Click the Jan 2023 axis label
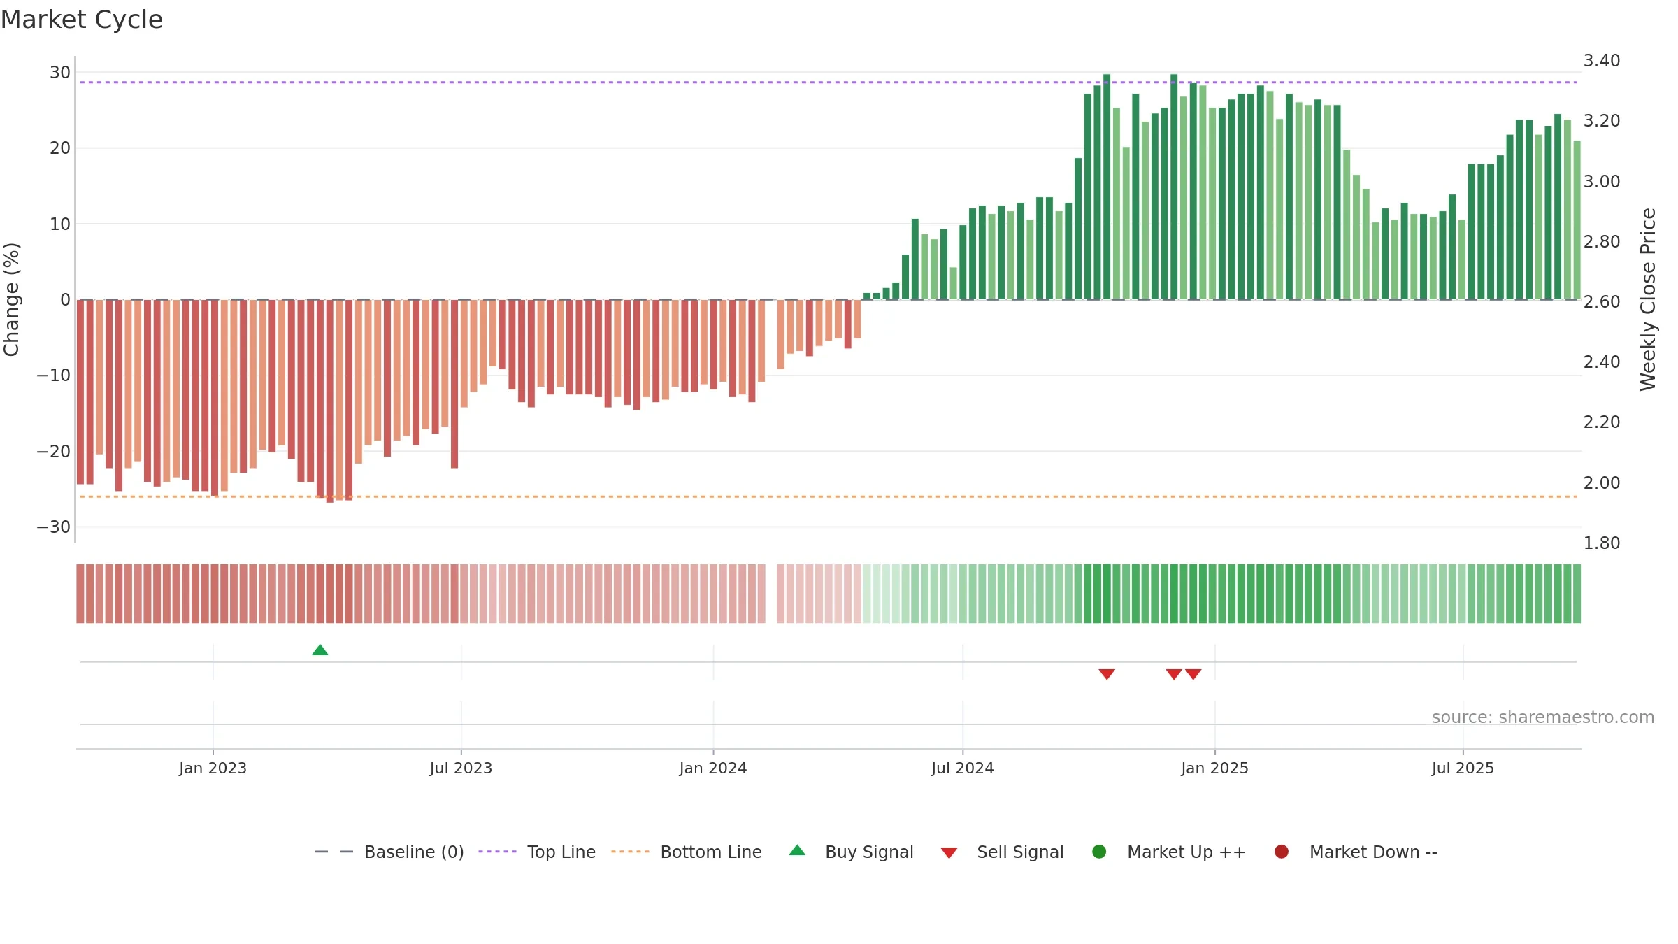This screenshot has width=1678, height=944. pyautogui.click(x=213, y=768)
